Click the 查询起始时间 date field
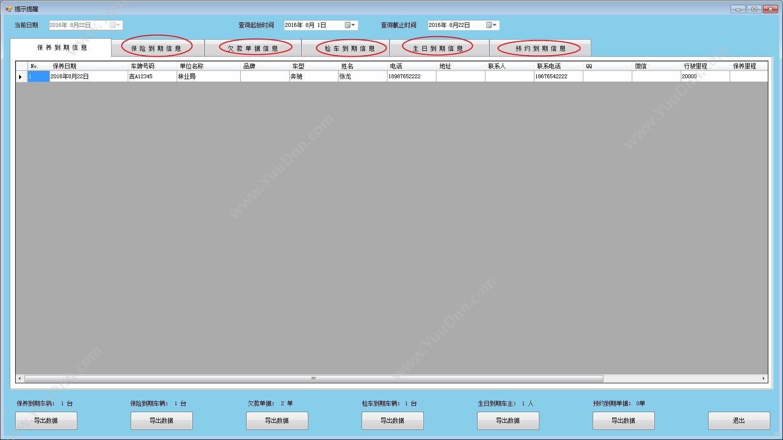783x440 pixels. (x=321, y=25)
